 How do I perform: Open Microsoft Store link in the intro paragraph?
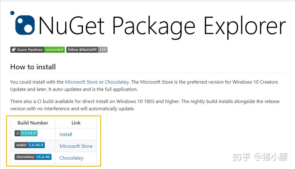click(x=81, y=82)
